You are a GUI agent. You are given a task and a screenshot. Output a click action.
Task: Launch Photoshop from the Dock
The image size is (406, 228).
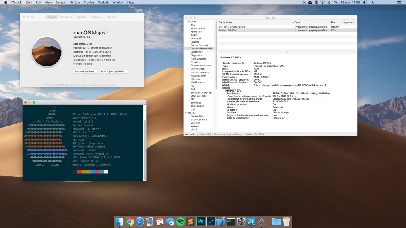(201, 222)
